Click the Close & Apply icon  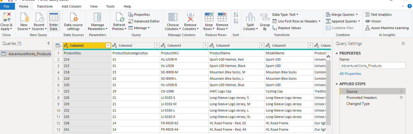coord(7,17)
